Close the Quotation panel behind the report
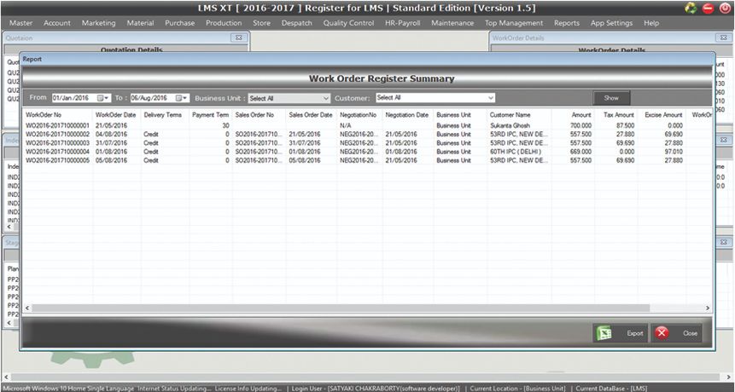This screenshot has height=392, width=735. click(238, 37)
